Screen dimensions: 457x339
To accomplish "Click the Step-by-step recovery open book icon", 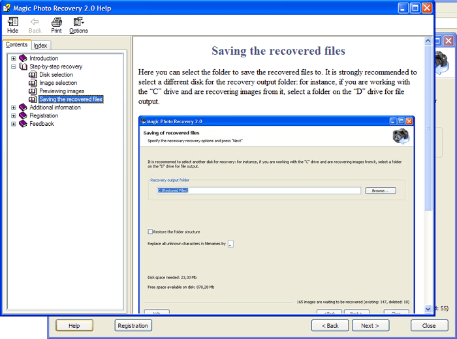I will click(24, 66).
